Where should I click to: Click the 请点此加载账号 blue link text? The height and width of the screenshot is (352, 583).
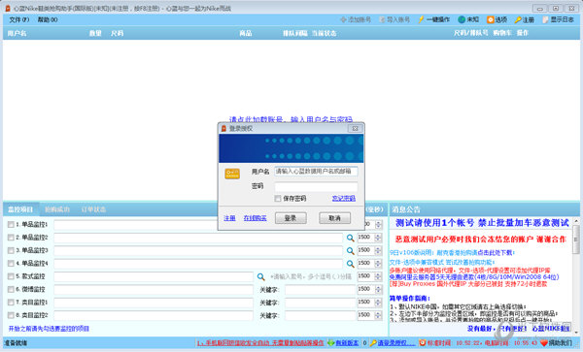tap(291, 119)
